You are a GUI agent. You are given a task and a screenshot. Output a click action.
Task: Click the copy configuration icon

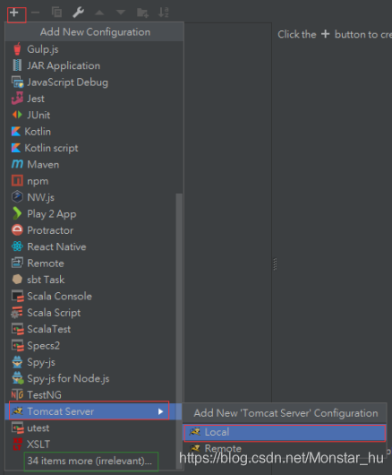pyautogui.click(x=56, y=13)
